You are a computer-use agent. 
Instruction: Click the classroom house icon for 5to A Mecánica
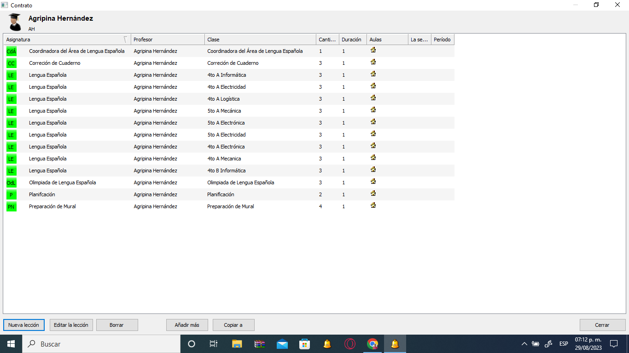pyautogui.click(x=373, y=109)
